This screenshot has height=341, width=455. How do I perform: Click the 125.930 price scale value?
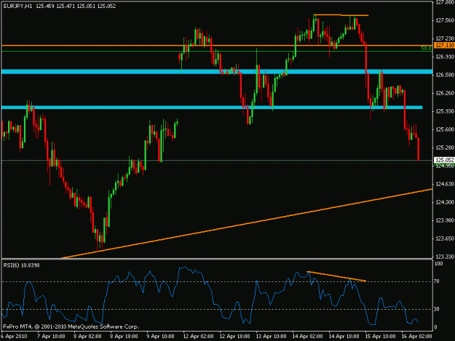tap(445, 111)
